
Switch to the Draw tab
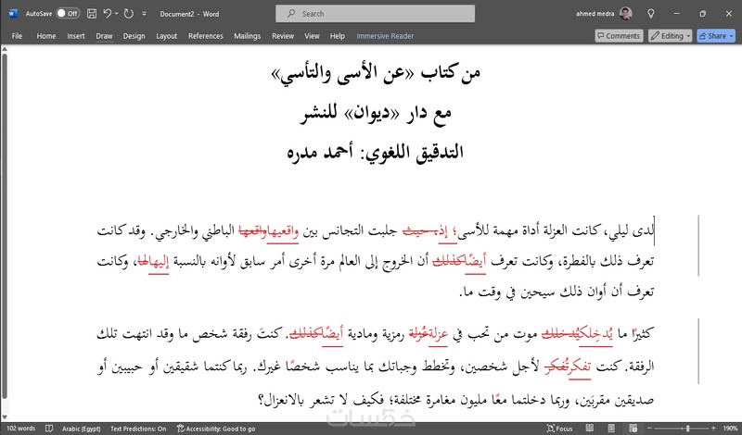(x=104, y=36)
